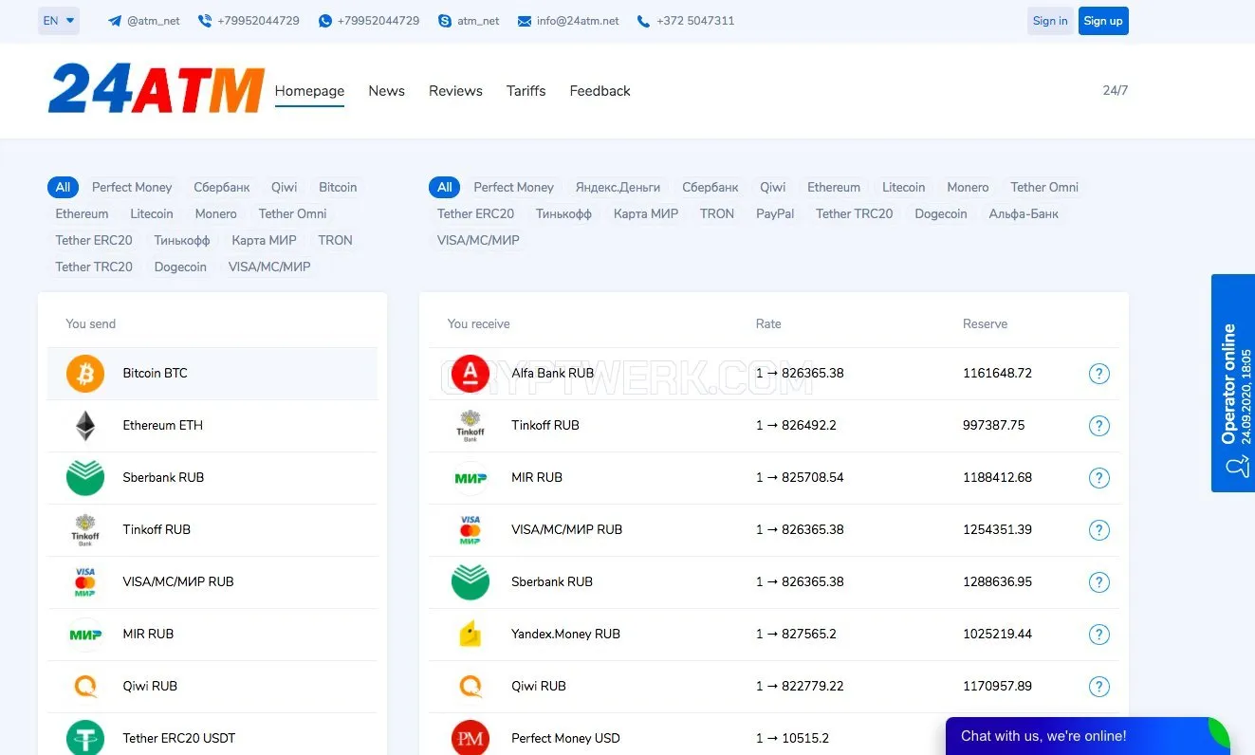Click the WhatsApp icon in the header
The width and height of the screenshot is (1255, 755).
click(325, 21)
